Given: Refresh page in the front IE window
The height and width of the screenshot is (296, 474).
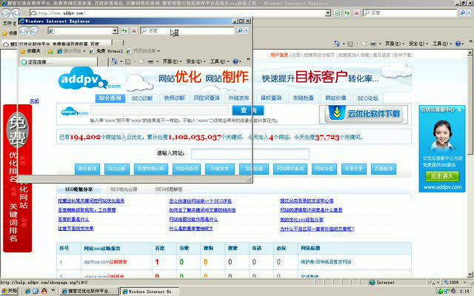Looking at the screenshot, I should 124,30.
